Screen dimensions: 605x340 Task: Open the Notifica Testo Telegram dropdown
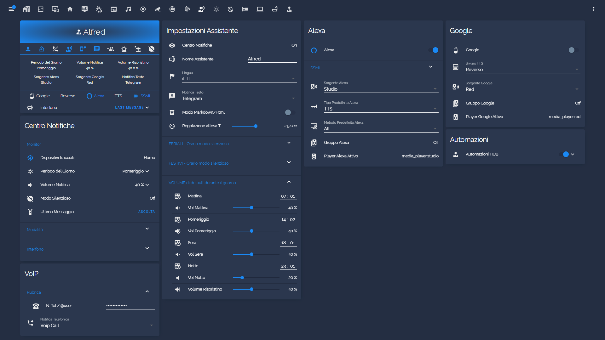click(239, 96)
